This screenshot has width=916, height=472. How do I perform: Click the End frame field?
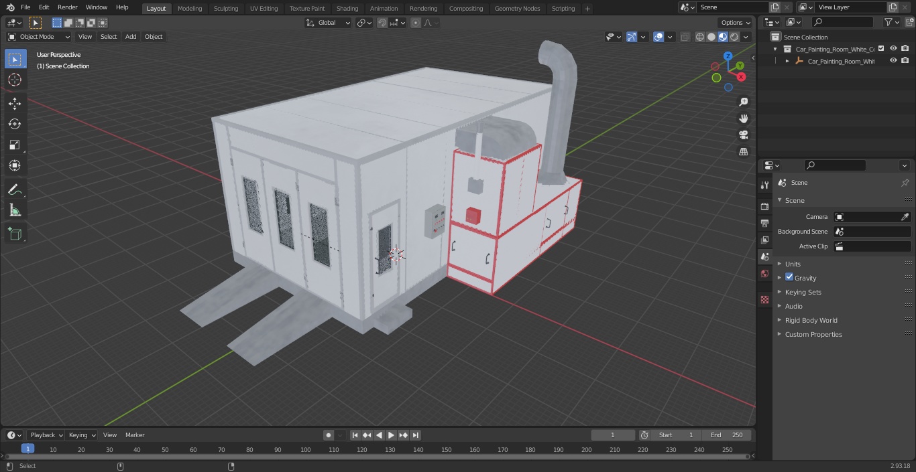tap(727, 435)
